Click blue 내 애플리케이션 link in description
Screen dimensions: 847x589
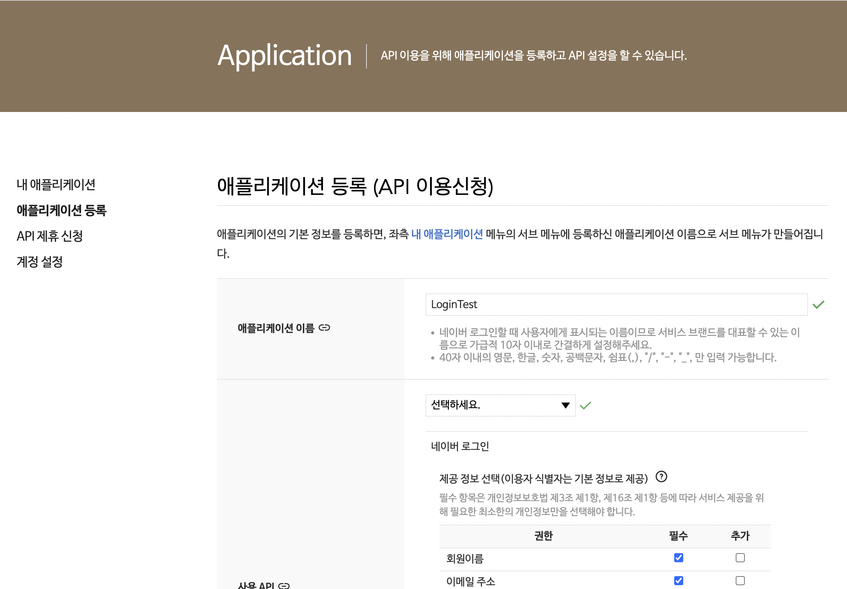coord(447,234)
